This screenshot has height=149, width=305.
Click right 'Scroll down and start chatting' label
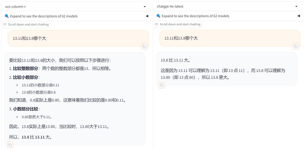(x=180, y=25)
